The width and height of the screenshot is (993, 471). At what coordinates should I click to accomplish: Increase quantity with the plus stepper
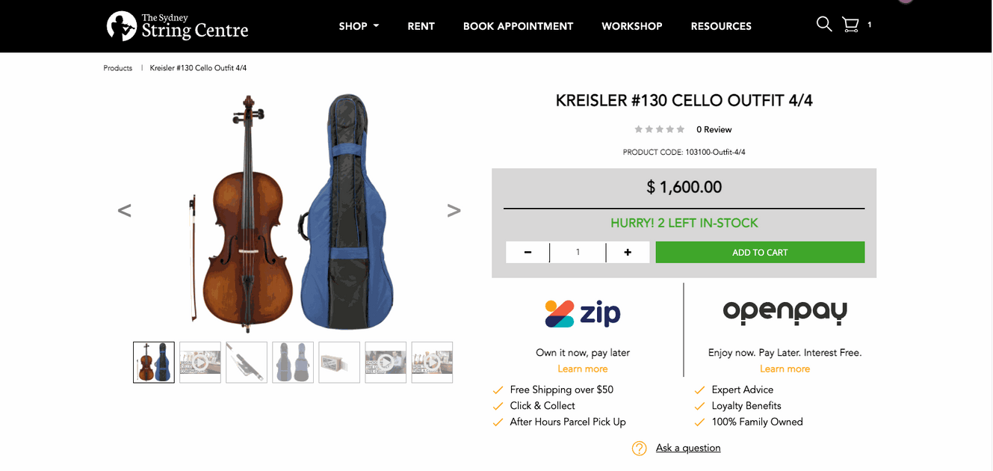(628, 252)
